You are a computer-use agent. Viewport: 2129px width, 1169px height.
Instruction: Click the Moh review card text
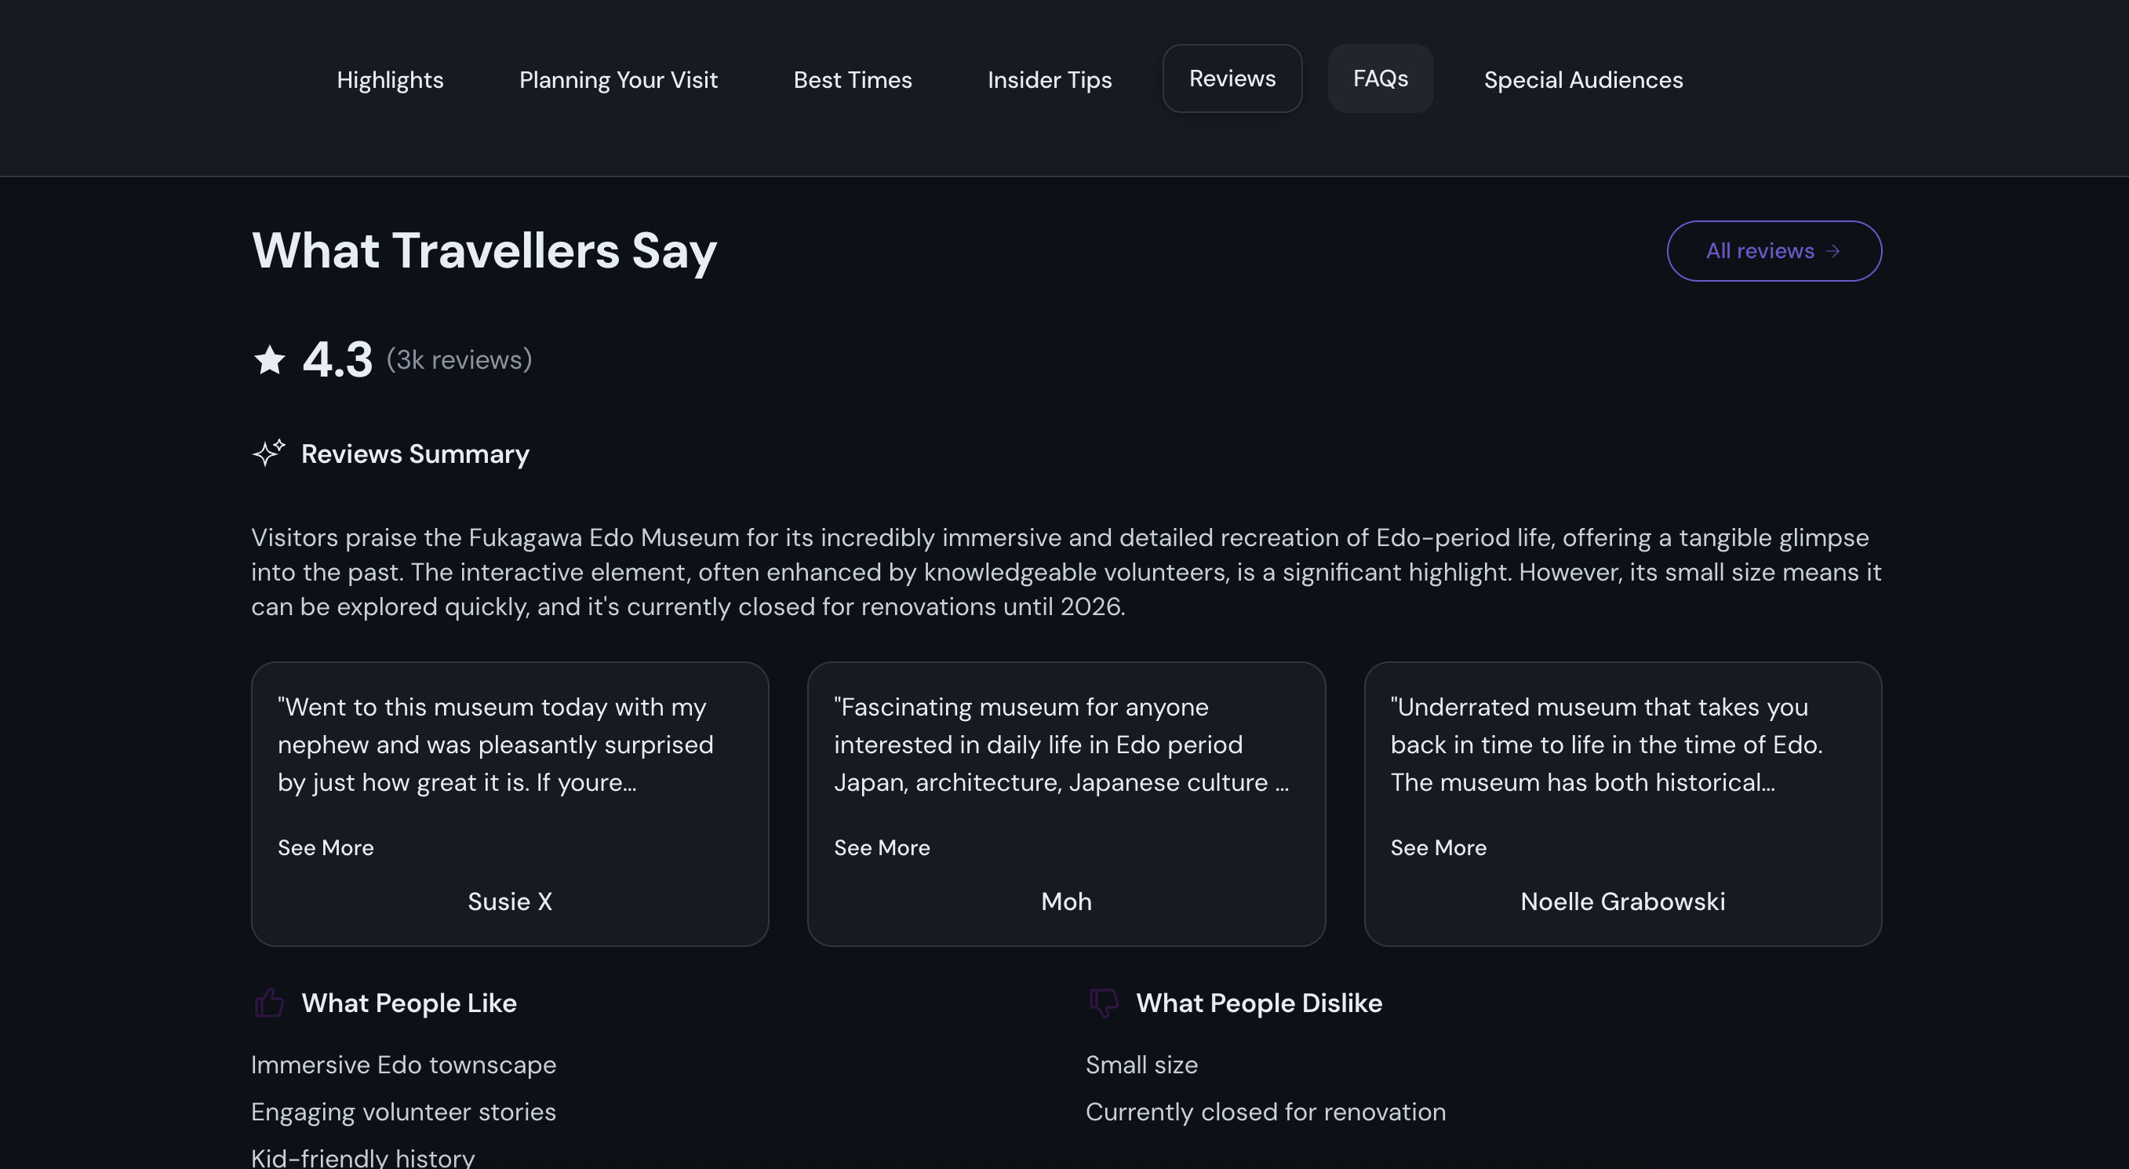point(1061,744)
